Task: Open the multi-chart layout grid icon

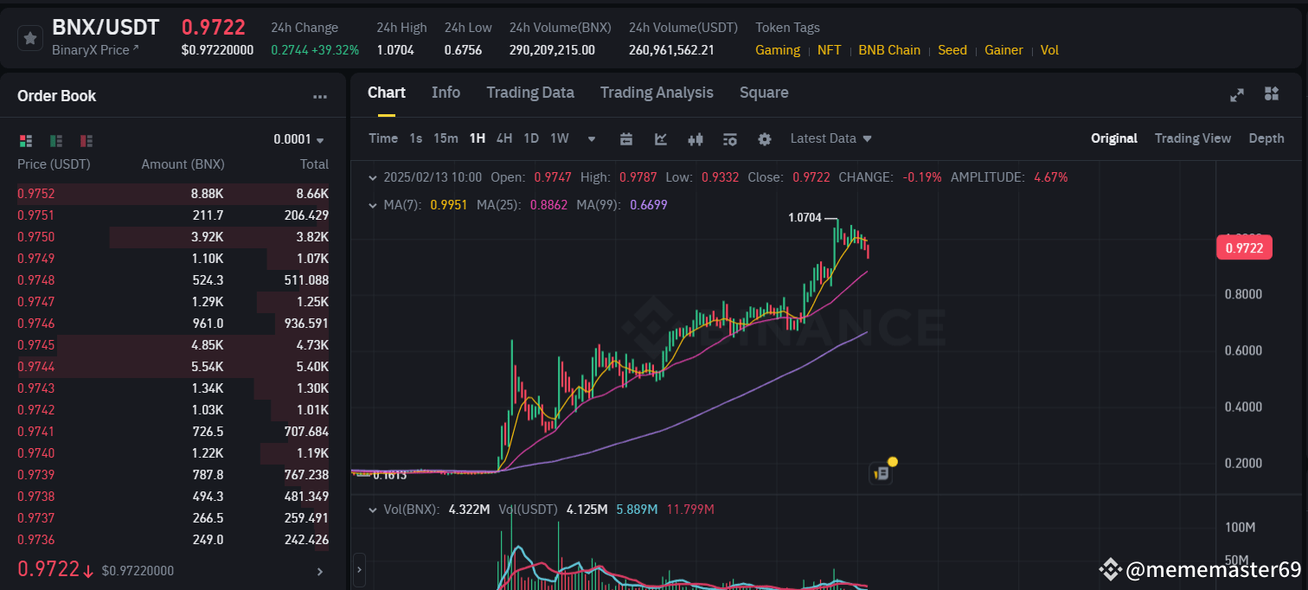Action: (x=1272, y=93)
